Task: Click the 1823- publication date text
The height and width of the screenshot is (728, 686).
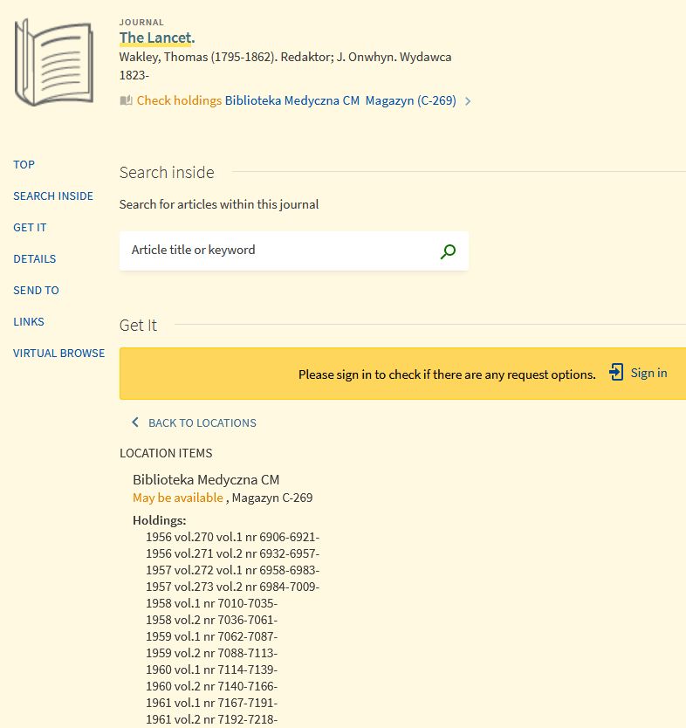Action: [134, 75]
